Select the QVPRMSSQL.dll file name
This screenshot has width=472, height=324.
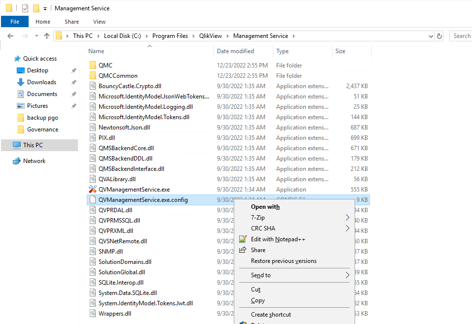[x=119, y=220]
